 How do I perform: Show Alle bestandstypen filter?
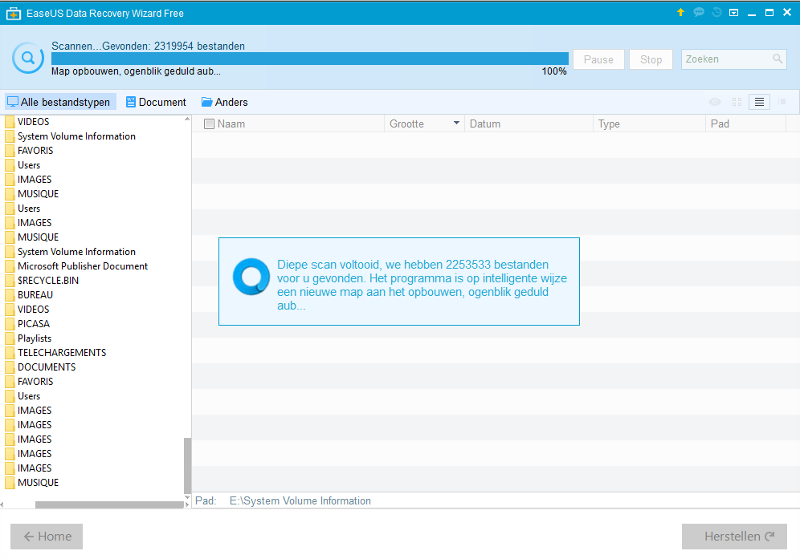pos(59,102)
